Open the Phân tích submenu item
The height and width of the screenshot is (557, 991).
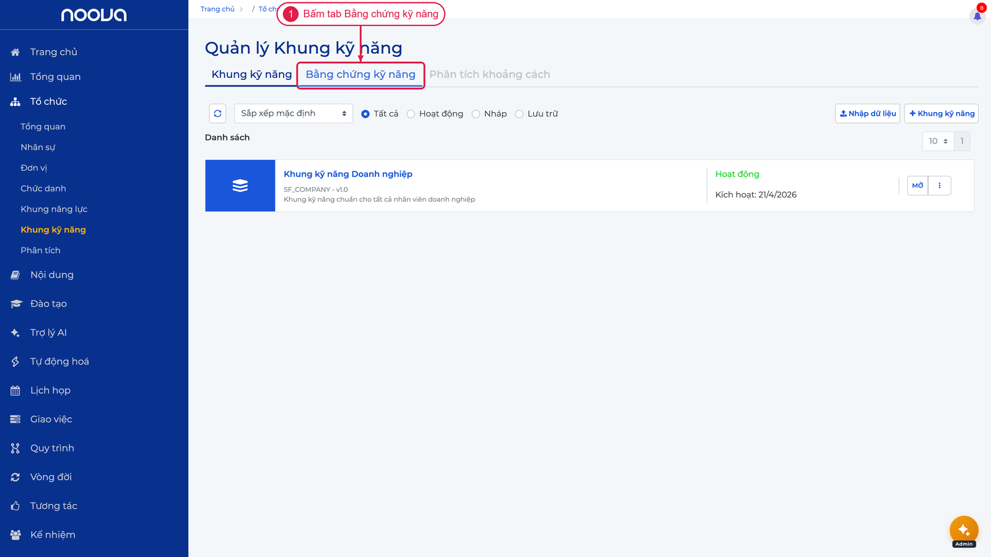click(x=40, y=250)
